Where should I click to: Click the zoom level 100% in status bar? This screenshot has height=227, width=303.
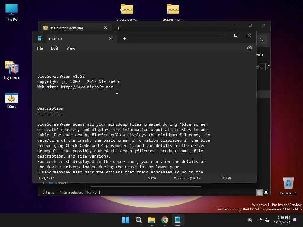152,178
